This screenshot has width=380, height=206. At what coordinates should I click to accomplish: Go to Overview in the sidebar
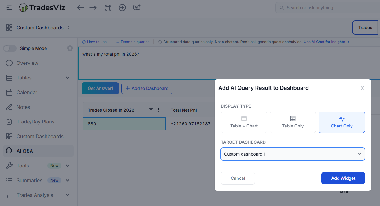click(x=27, y=63)
